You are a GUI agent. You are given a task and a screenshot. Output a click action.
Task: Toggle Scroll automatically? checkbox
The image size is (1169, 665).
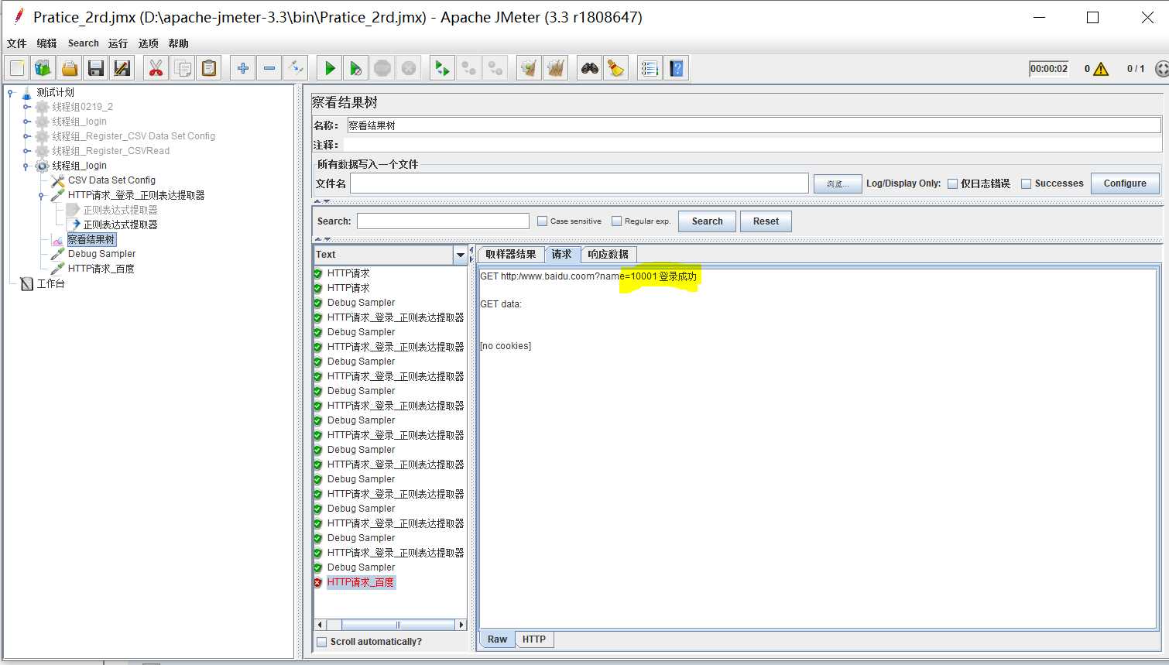coord(321,642)
